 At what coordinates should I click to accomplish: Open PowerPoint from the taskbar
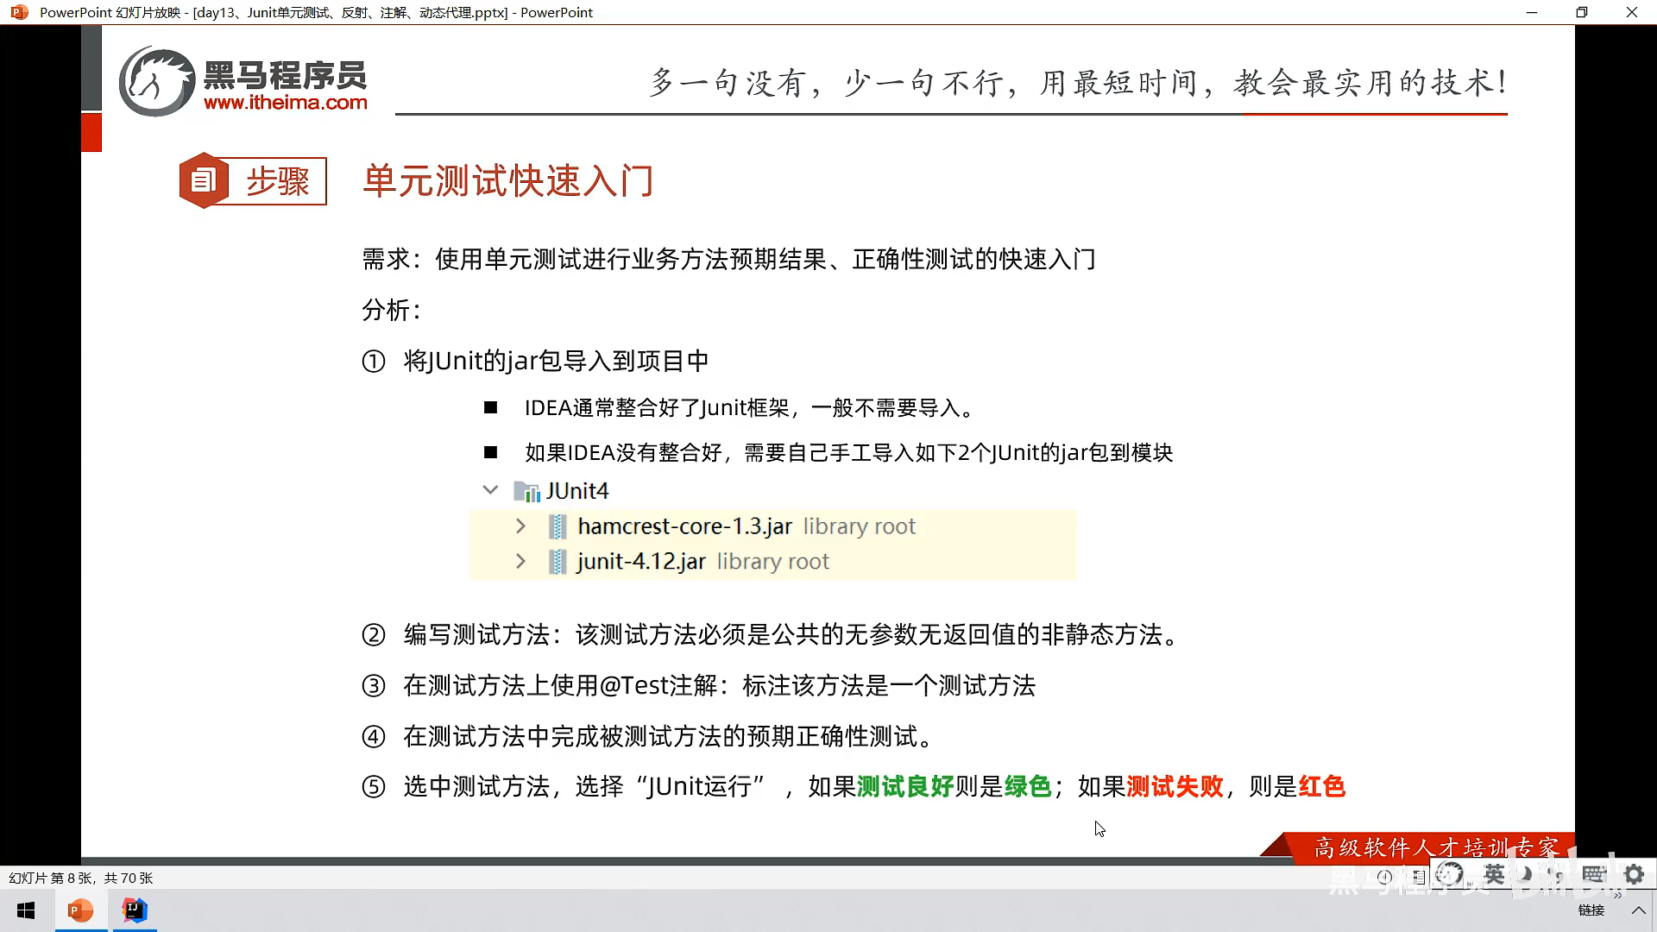[x=80, y=910]
